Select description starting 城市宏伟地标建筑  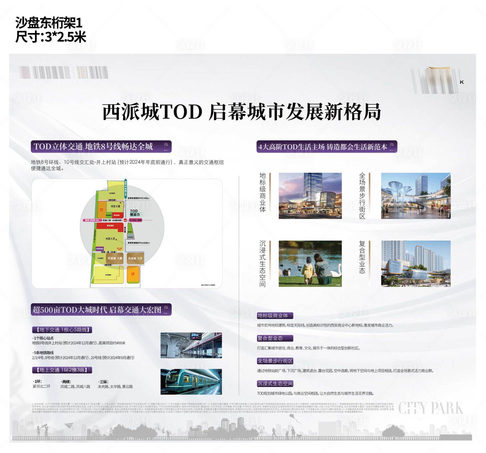(x=325, y=325)
